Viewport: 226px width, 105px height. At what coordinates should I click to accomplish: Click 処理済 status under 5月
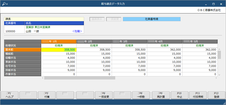tap(200, 46)
